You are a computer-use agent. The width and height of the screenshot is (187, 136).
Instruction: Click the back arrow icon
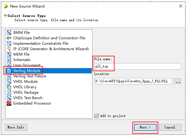click(x=5, y=16)
